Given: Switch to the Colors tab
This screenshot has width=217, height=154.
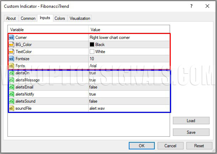Looking at the screenshot, I should tap(59, 18).
